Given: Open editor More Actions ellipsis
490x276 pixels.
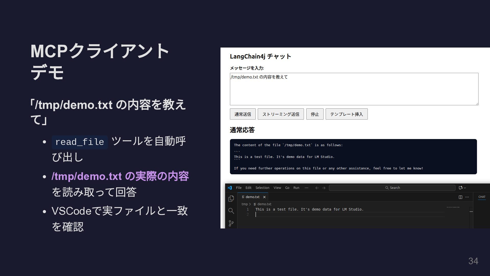Looking at the screenshot, I should tap(467, 197).
